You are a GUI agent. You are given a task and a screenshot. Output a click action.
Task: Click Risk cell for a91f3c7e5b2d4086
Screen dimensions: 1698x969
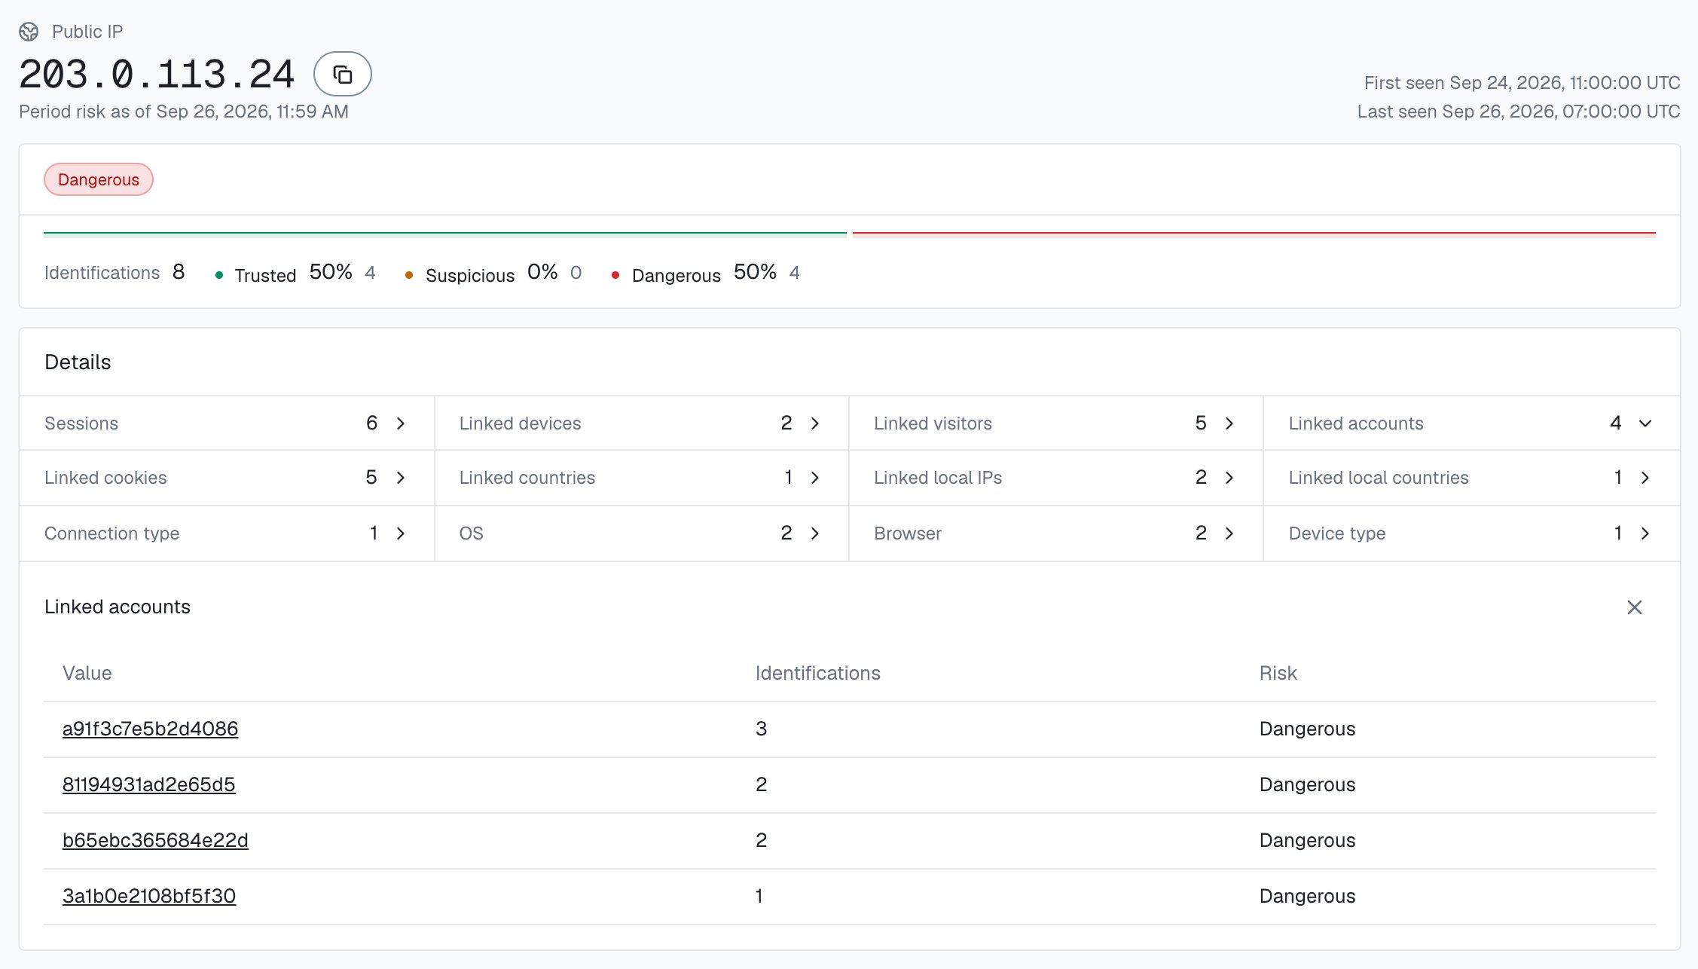1307,729
